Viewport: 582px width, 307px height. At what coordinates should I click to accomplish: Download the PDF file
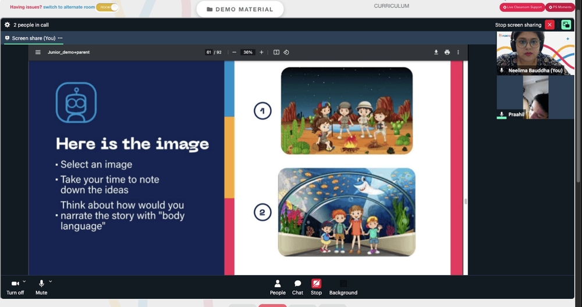click(x=436, y=52)
